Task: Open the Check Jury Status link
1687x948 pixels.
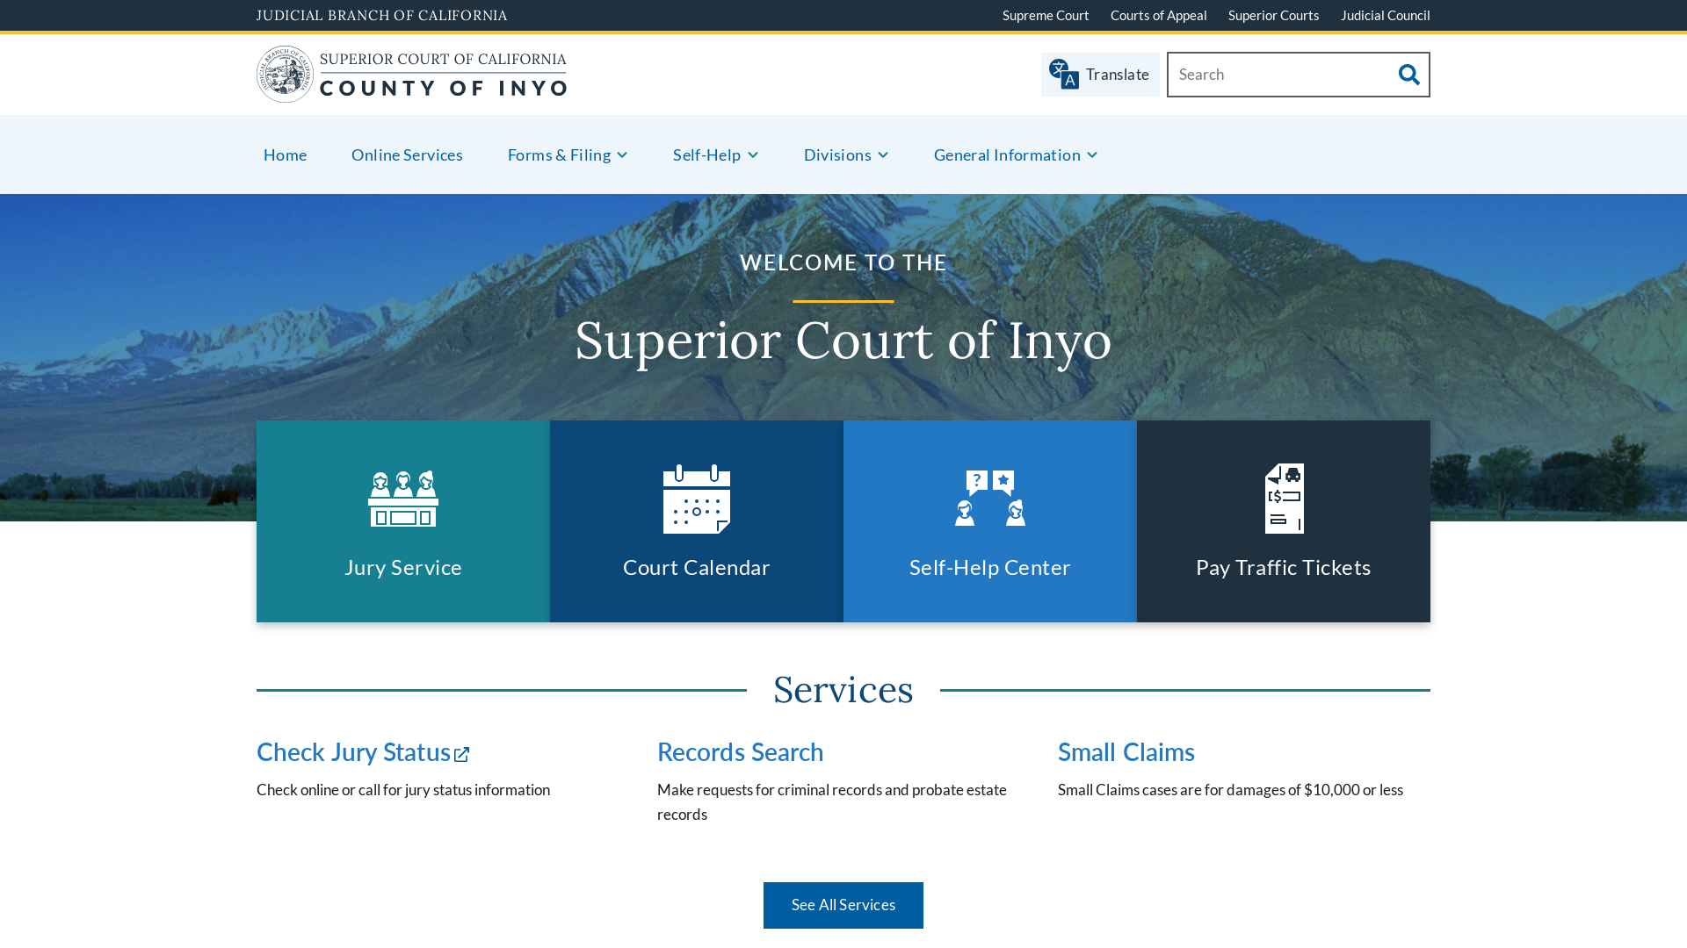Action: pos(353,751)
